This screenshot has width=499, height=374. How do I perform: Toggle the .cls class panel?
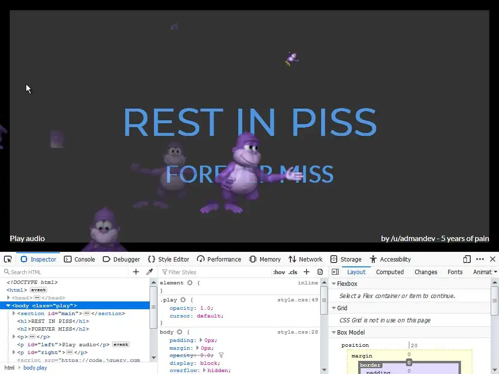pos(293,272)
